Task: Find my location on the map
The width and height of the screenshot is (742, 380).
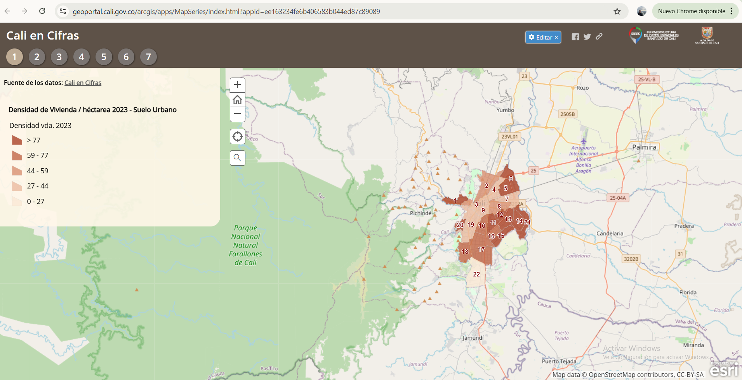Action: pos(237,136)
